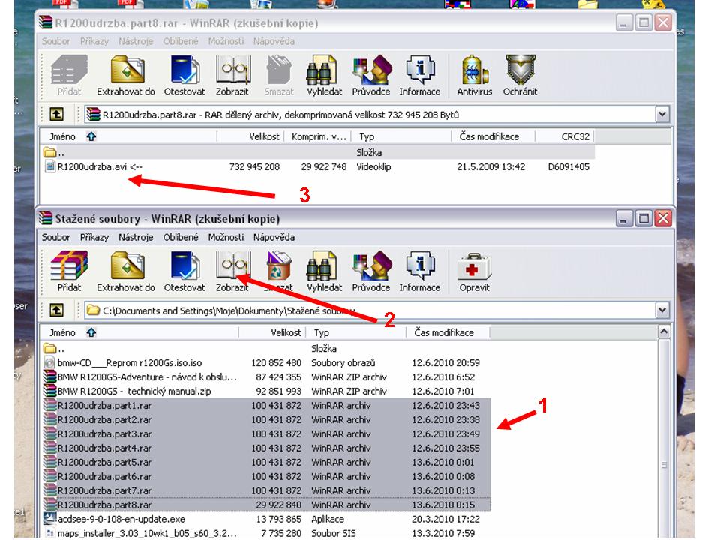Select R1200udrzba.part2.rar
The image size is (720, 540).
pyautogui.click(x=266, y=420)
